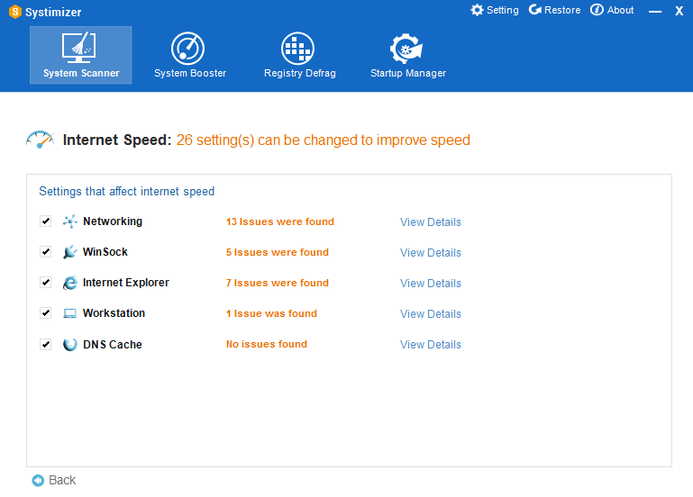Click the Systimizer logo icon
693x497 pixels.
15,12
